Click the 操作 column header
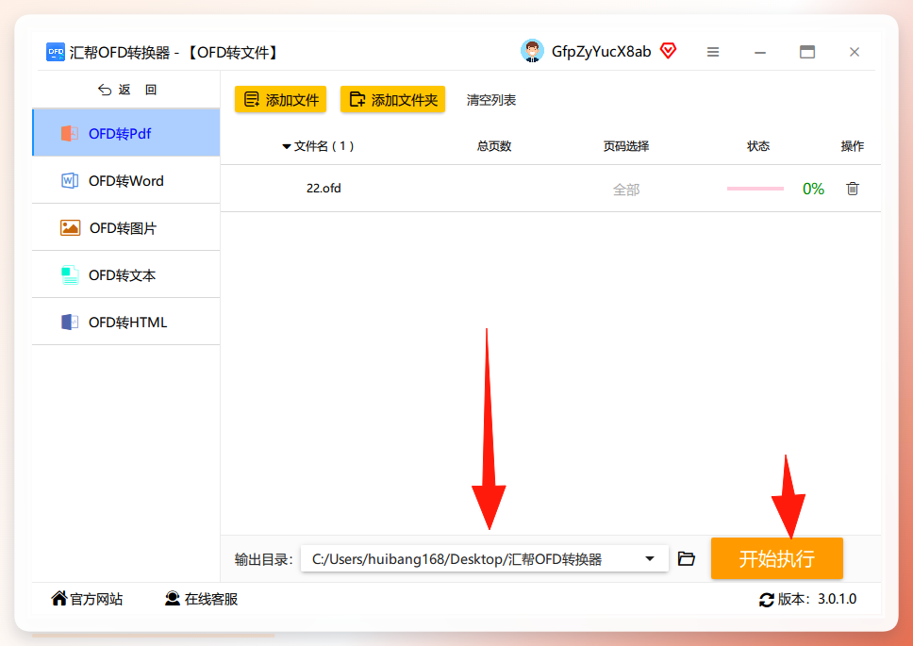Image resolution: width=913 pixels, height=646 pixels. [x=853, y=146]
